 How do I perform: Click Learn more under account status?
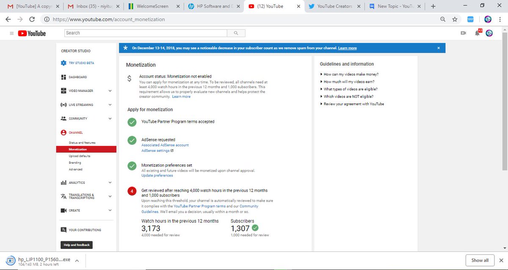click(x=181, y=97)
